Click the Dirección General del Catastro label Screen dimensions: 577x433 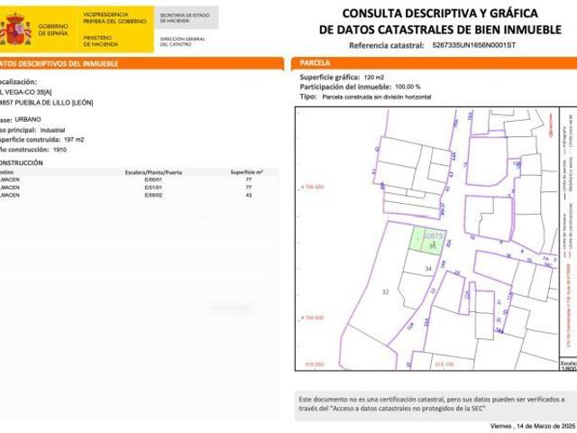click(x=183, y=40)
